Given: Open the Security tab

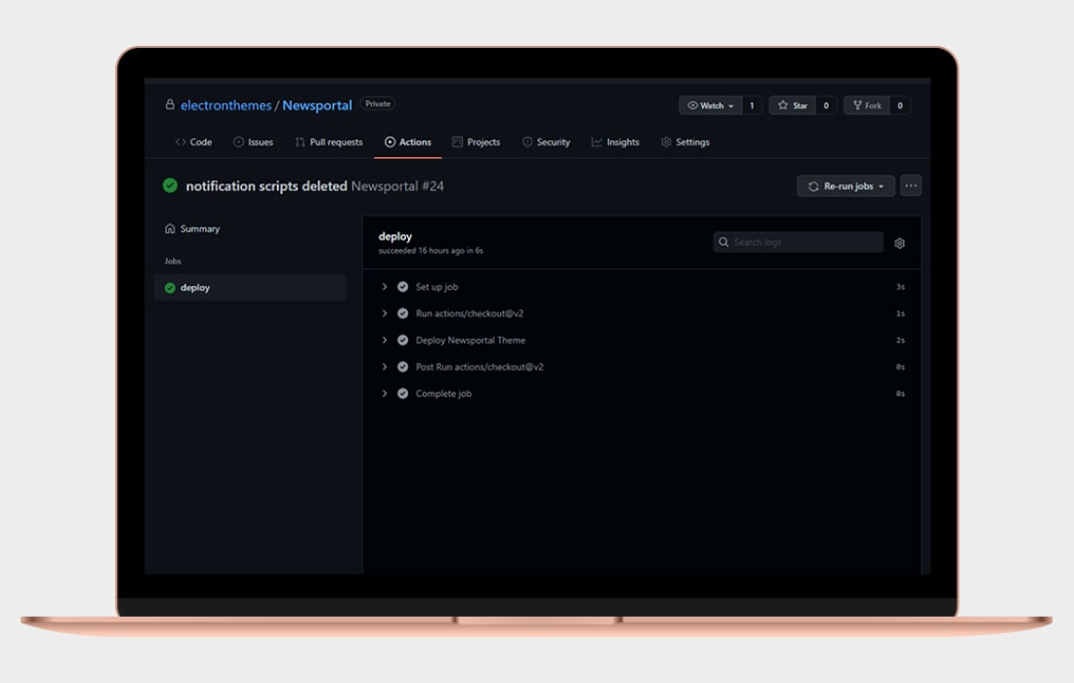Looking at the screenshot, I should (546, 142).
